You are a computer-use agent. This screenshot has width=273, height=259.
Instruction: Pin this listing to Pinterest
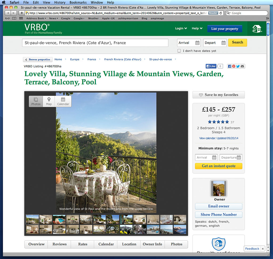coord(233,66)
